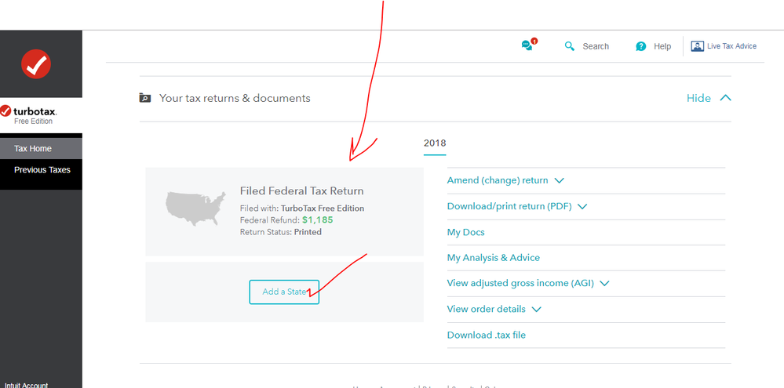Click Download/print return (PDF) link
Viewport: 784px width, 388px height.
[509, 206]
